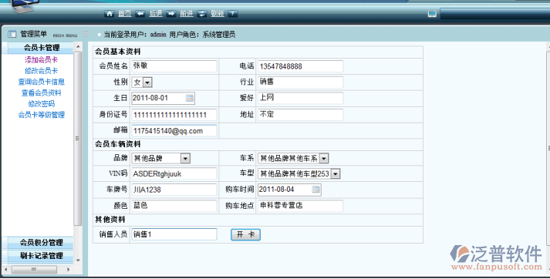The width and height of the screenshot is (550, 279).
Task: Click the 开卡 button
Action: [245, 234]
